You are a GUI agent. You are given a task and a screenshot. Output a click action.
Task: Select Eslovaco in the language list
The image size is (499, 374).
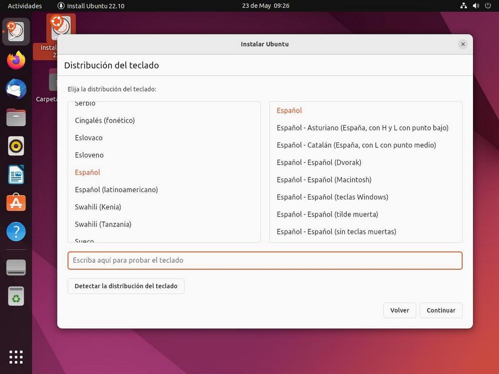tap(164, 138)
